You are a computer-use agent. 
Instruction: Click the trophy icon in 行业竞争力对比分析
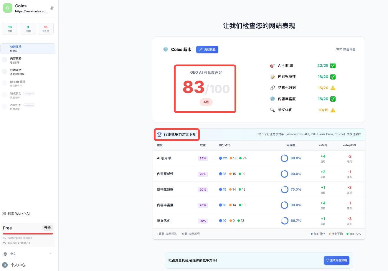(159, 135)
